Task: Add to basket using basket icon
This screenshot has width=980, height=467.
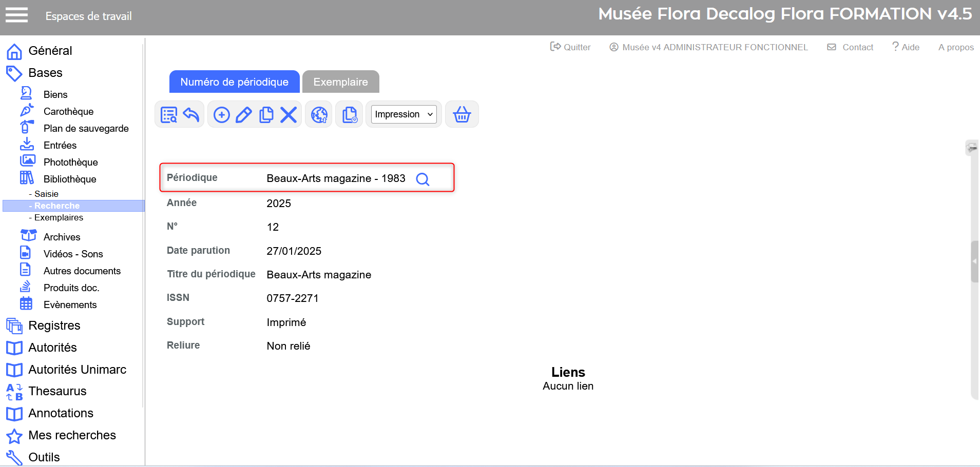Action: (x=462, y=115)
